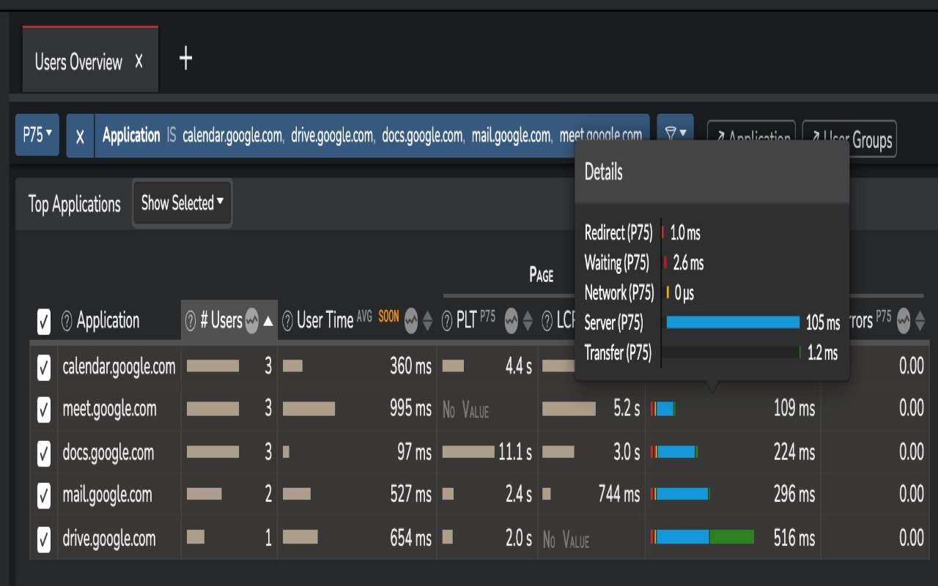Click the Page column group header
This screenshot has height=586, width=938.
tap(541, 275)
